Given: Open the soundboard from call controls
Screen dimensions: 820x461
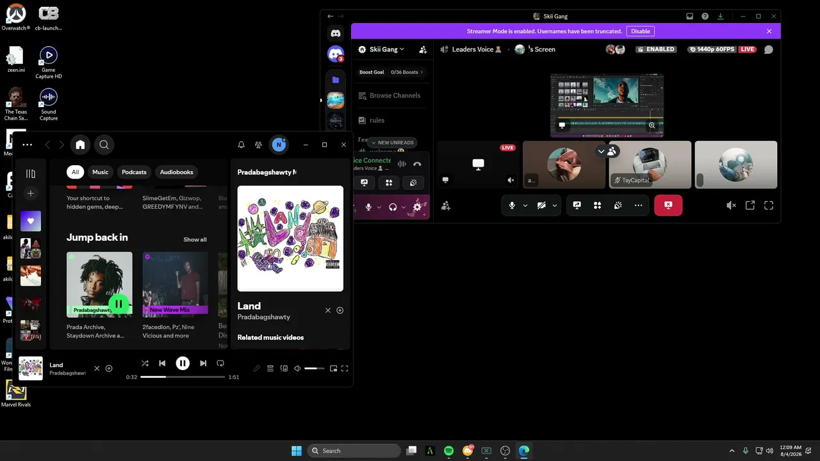Looking at the screenshot, I should [x=618, y=206].
